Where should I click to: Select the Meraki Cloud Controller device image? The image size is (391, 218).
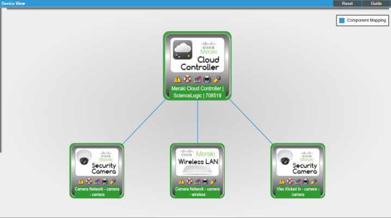197,55
